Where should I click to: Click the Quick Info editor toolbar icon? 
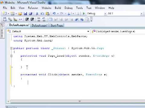pos(15,19)
